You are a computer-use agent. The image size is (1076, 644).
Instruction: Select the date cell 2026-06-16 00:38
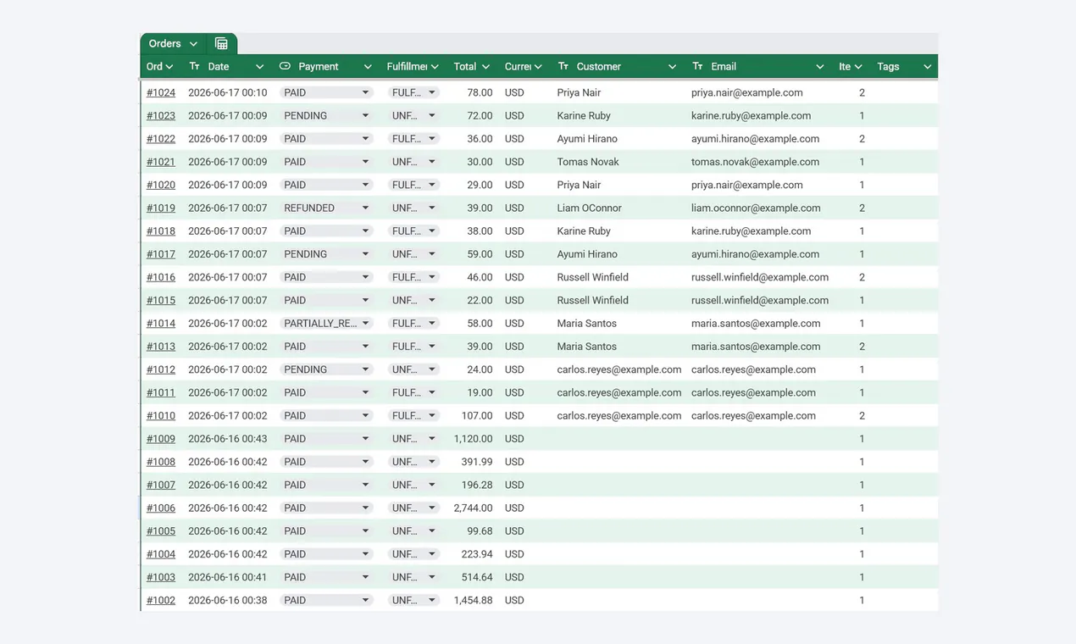click(x=227, y=601)
